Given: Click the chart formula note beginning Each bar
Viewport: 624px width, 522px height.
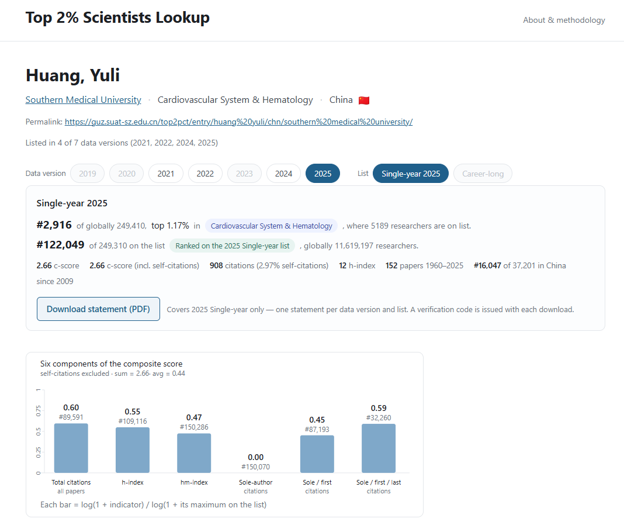Looking at the screenshot, I should (x=153, y=504).
